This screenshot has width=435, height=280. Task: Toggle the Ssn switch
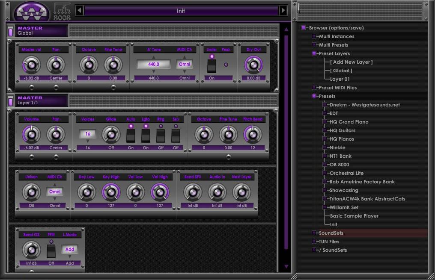[176, 136]
